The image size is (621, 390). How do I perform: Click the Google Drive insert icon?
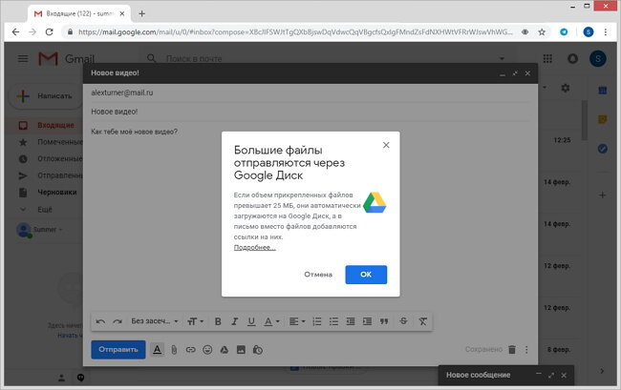(225, 349)
